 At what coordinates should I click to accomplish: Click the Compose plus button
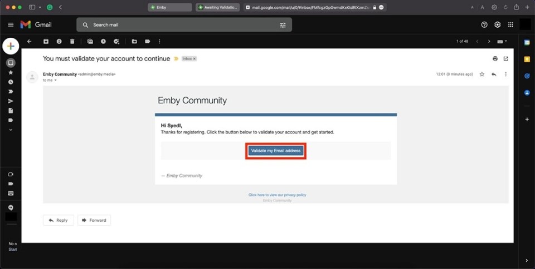pyautogui.click(x=11, y=46)
